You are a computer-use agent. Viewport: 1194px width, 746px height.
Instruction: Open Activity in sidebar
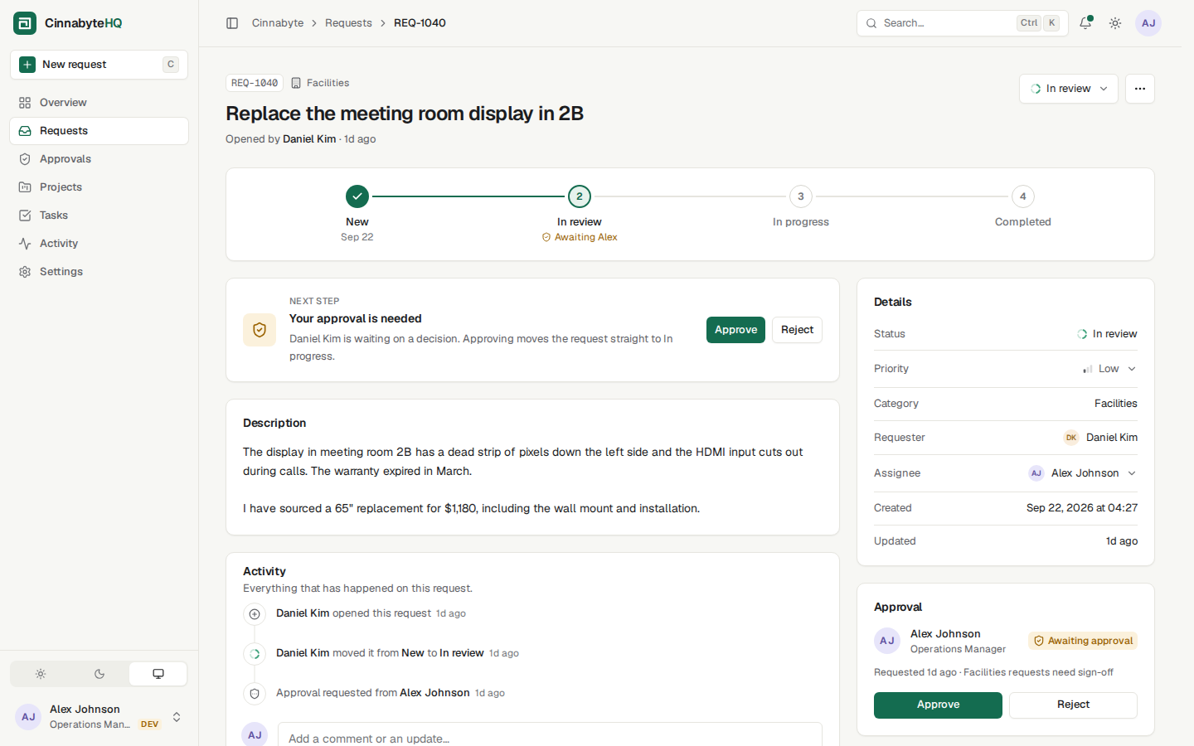tap(99, 244)
